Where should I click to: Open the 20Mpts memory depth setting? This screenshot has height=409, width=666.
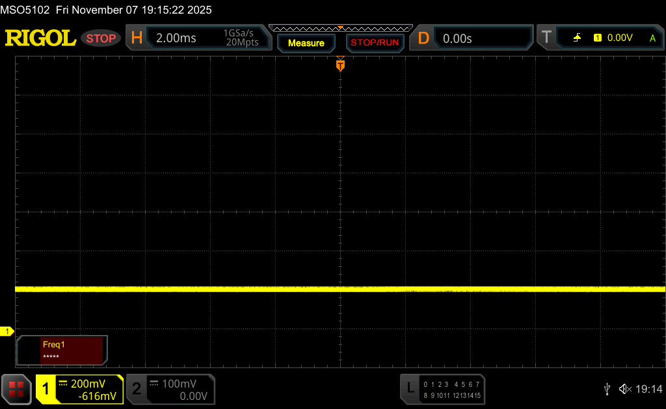coord(242,43)
